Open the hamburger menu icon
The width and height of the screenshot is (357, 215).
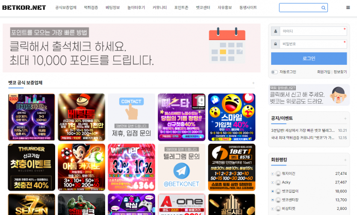click(348, 8)
